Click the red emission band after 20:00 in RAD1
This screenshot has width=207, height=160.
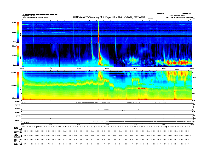177,62
